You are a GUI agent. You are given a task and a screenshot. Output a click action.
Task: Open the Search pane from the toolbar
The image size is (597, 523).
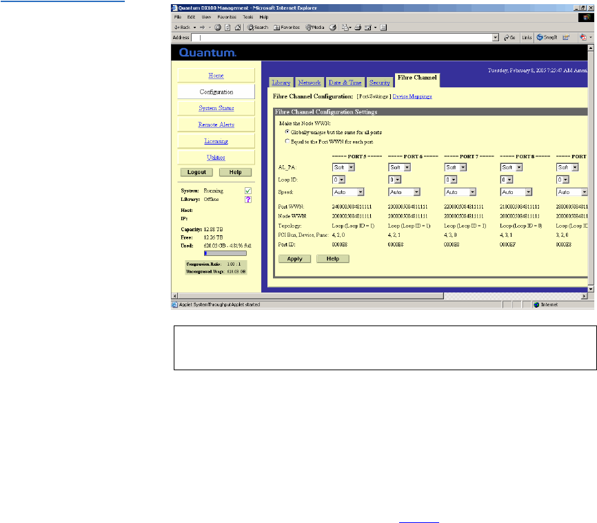click(x=258, y=28)
